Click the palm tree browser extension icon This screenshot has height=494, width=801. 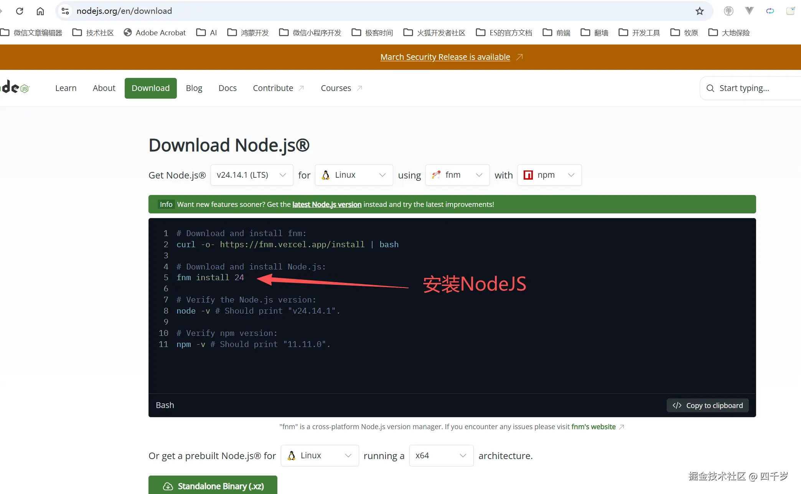(728, 11)
